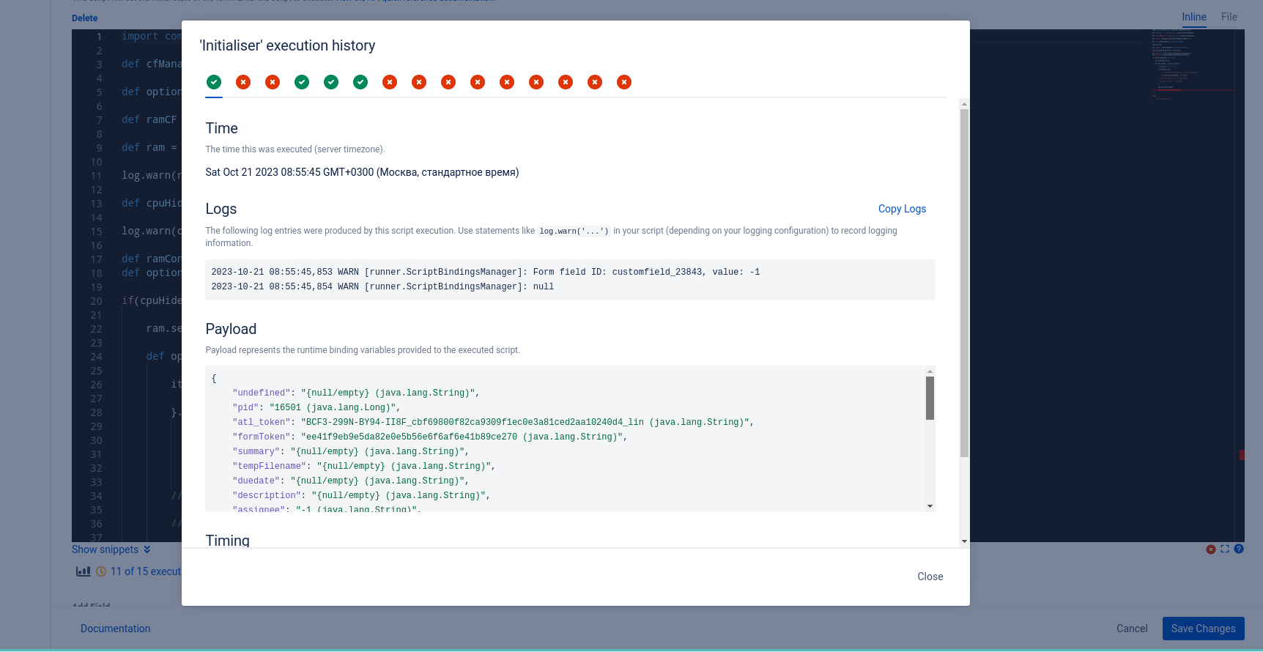This screenshot has width=1263, height=652.
Task: Switch to the Inline script tab
Action: [x=1194, y=17]
